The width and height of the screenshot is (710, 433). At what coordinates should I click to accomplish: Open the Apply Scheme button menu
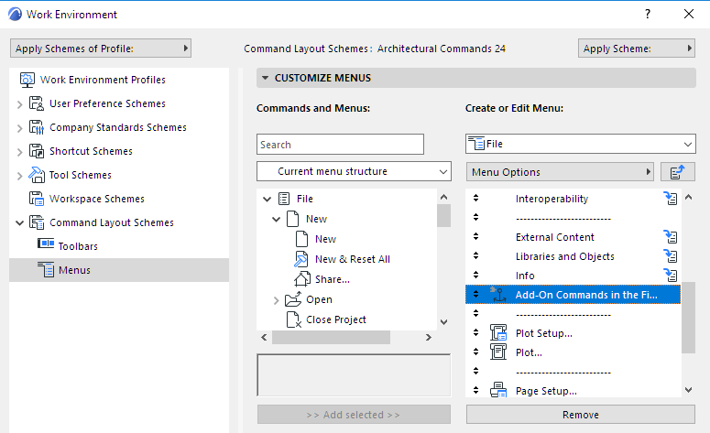(637, 49)
